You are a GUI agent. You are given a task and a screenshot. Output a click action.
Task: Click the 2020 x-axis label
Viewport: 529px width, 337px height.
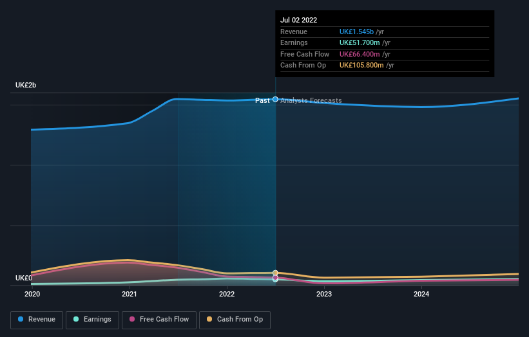32,294
